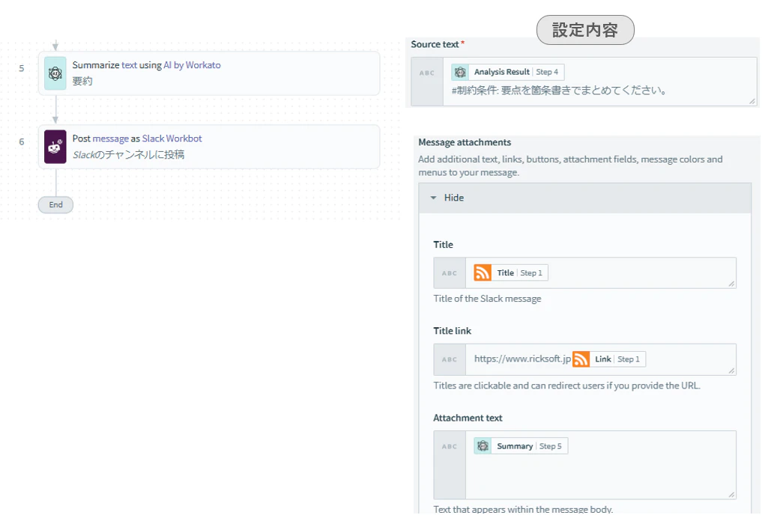Click ABC type indicator of Source text
780x518 pixels.
427,73
